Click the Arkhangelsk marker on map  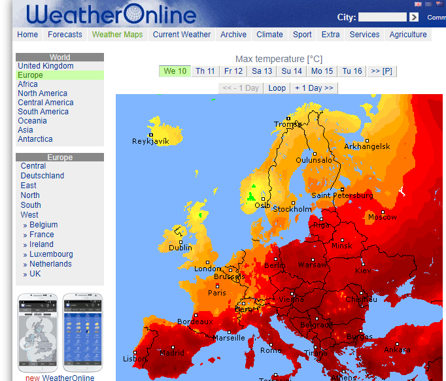[368, 141]
